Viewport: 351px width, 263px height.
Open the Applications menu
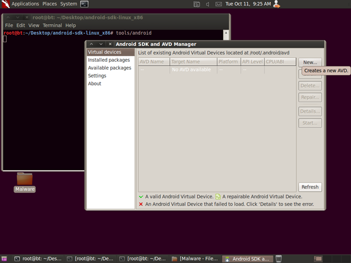point(25,4)
